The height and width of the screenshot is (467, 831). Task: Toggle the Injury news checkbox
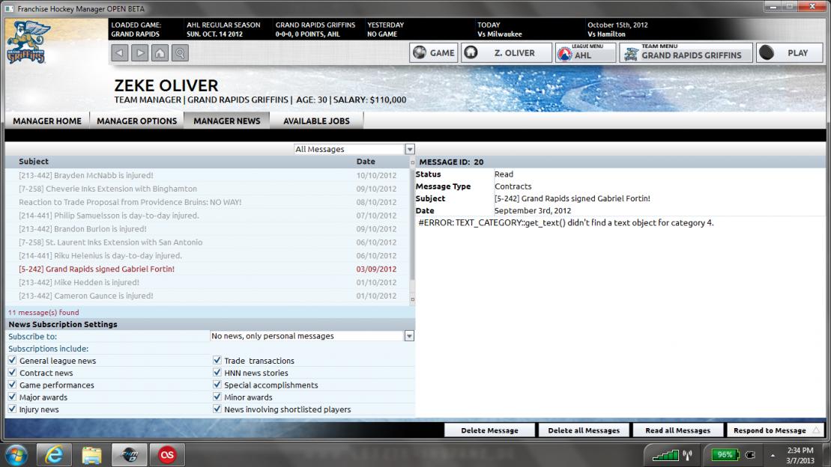point(13,409)
